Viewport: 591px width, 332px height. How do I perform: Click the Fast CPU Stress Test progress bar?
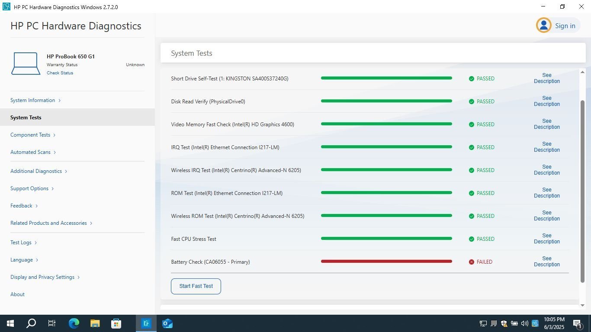click(386, 238)
